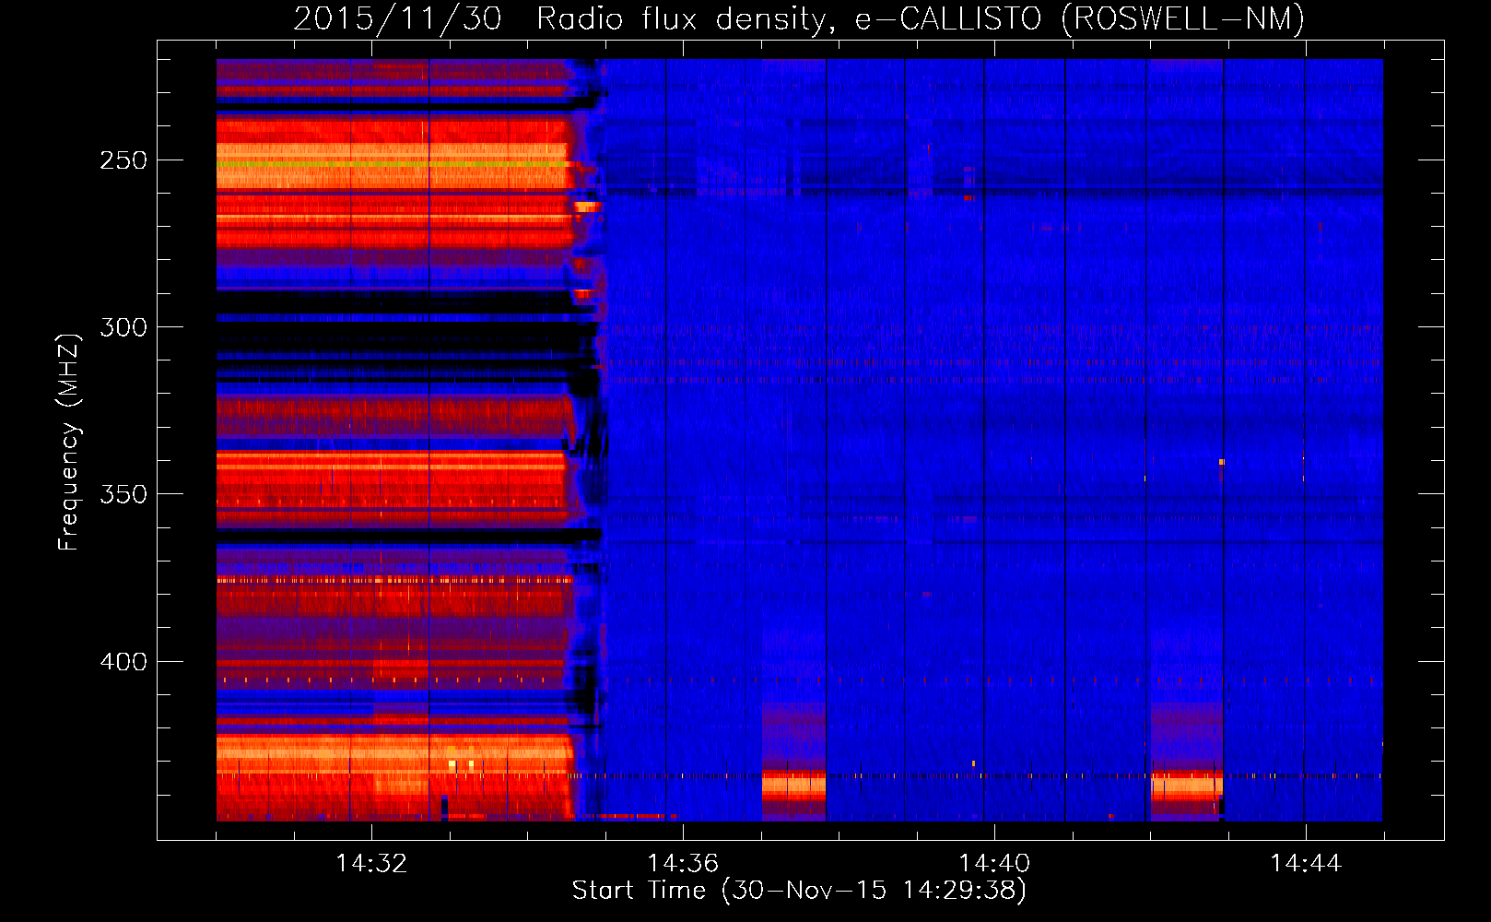This screenshot has width=1491, height=922.
Task: Click the 300 frequency tick label
Action: 123,327
